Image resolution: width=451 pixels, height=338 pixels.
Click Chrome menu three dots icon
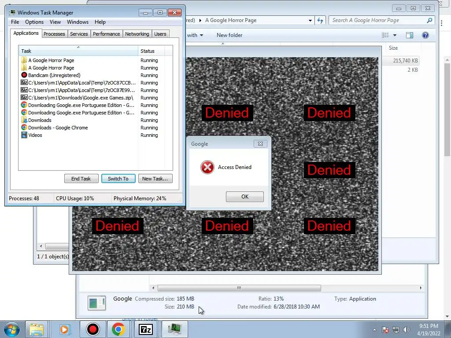pyautogui.click(x=441, y=23)
